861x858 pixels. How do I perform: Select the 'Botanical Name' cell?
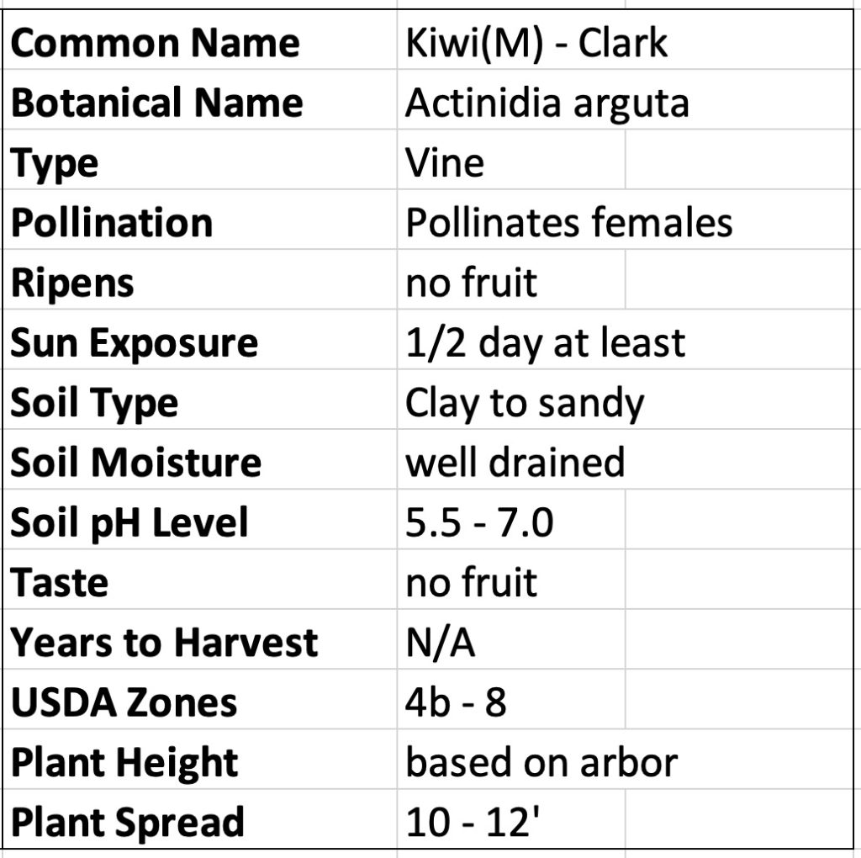tap(157, 103)
